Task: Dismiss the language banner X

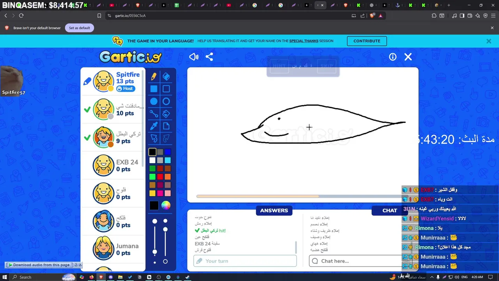Action: pos(488,41)
